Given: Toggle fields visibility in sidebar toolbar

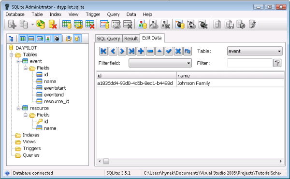Looking at the screenshot, I should (x=31, y=39).
